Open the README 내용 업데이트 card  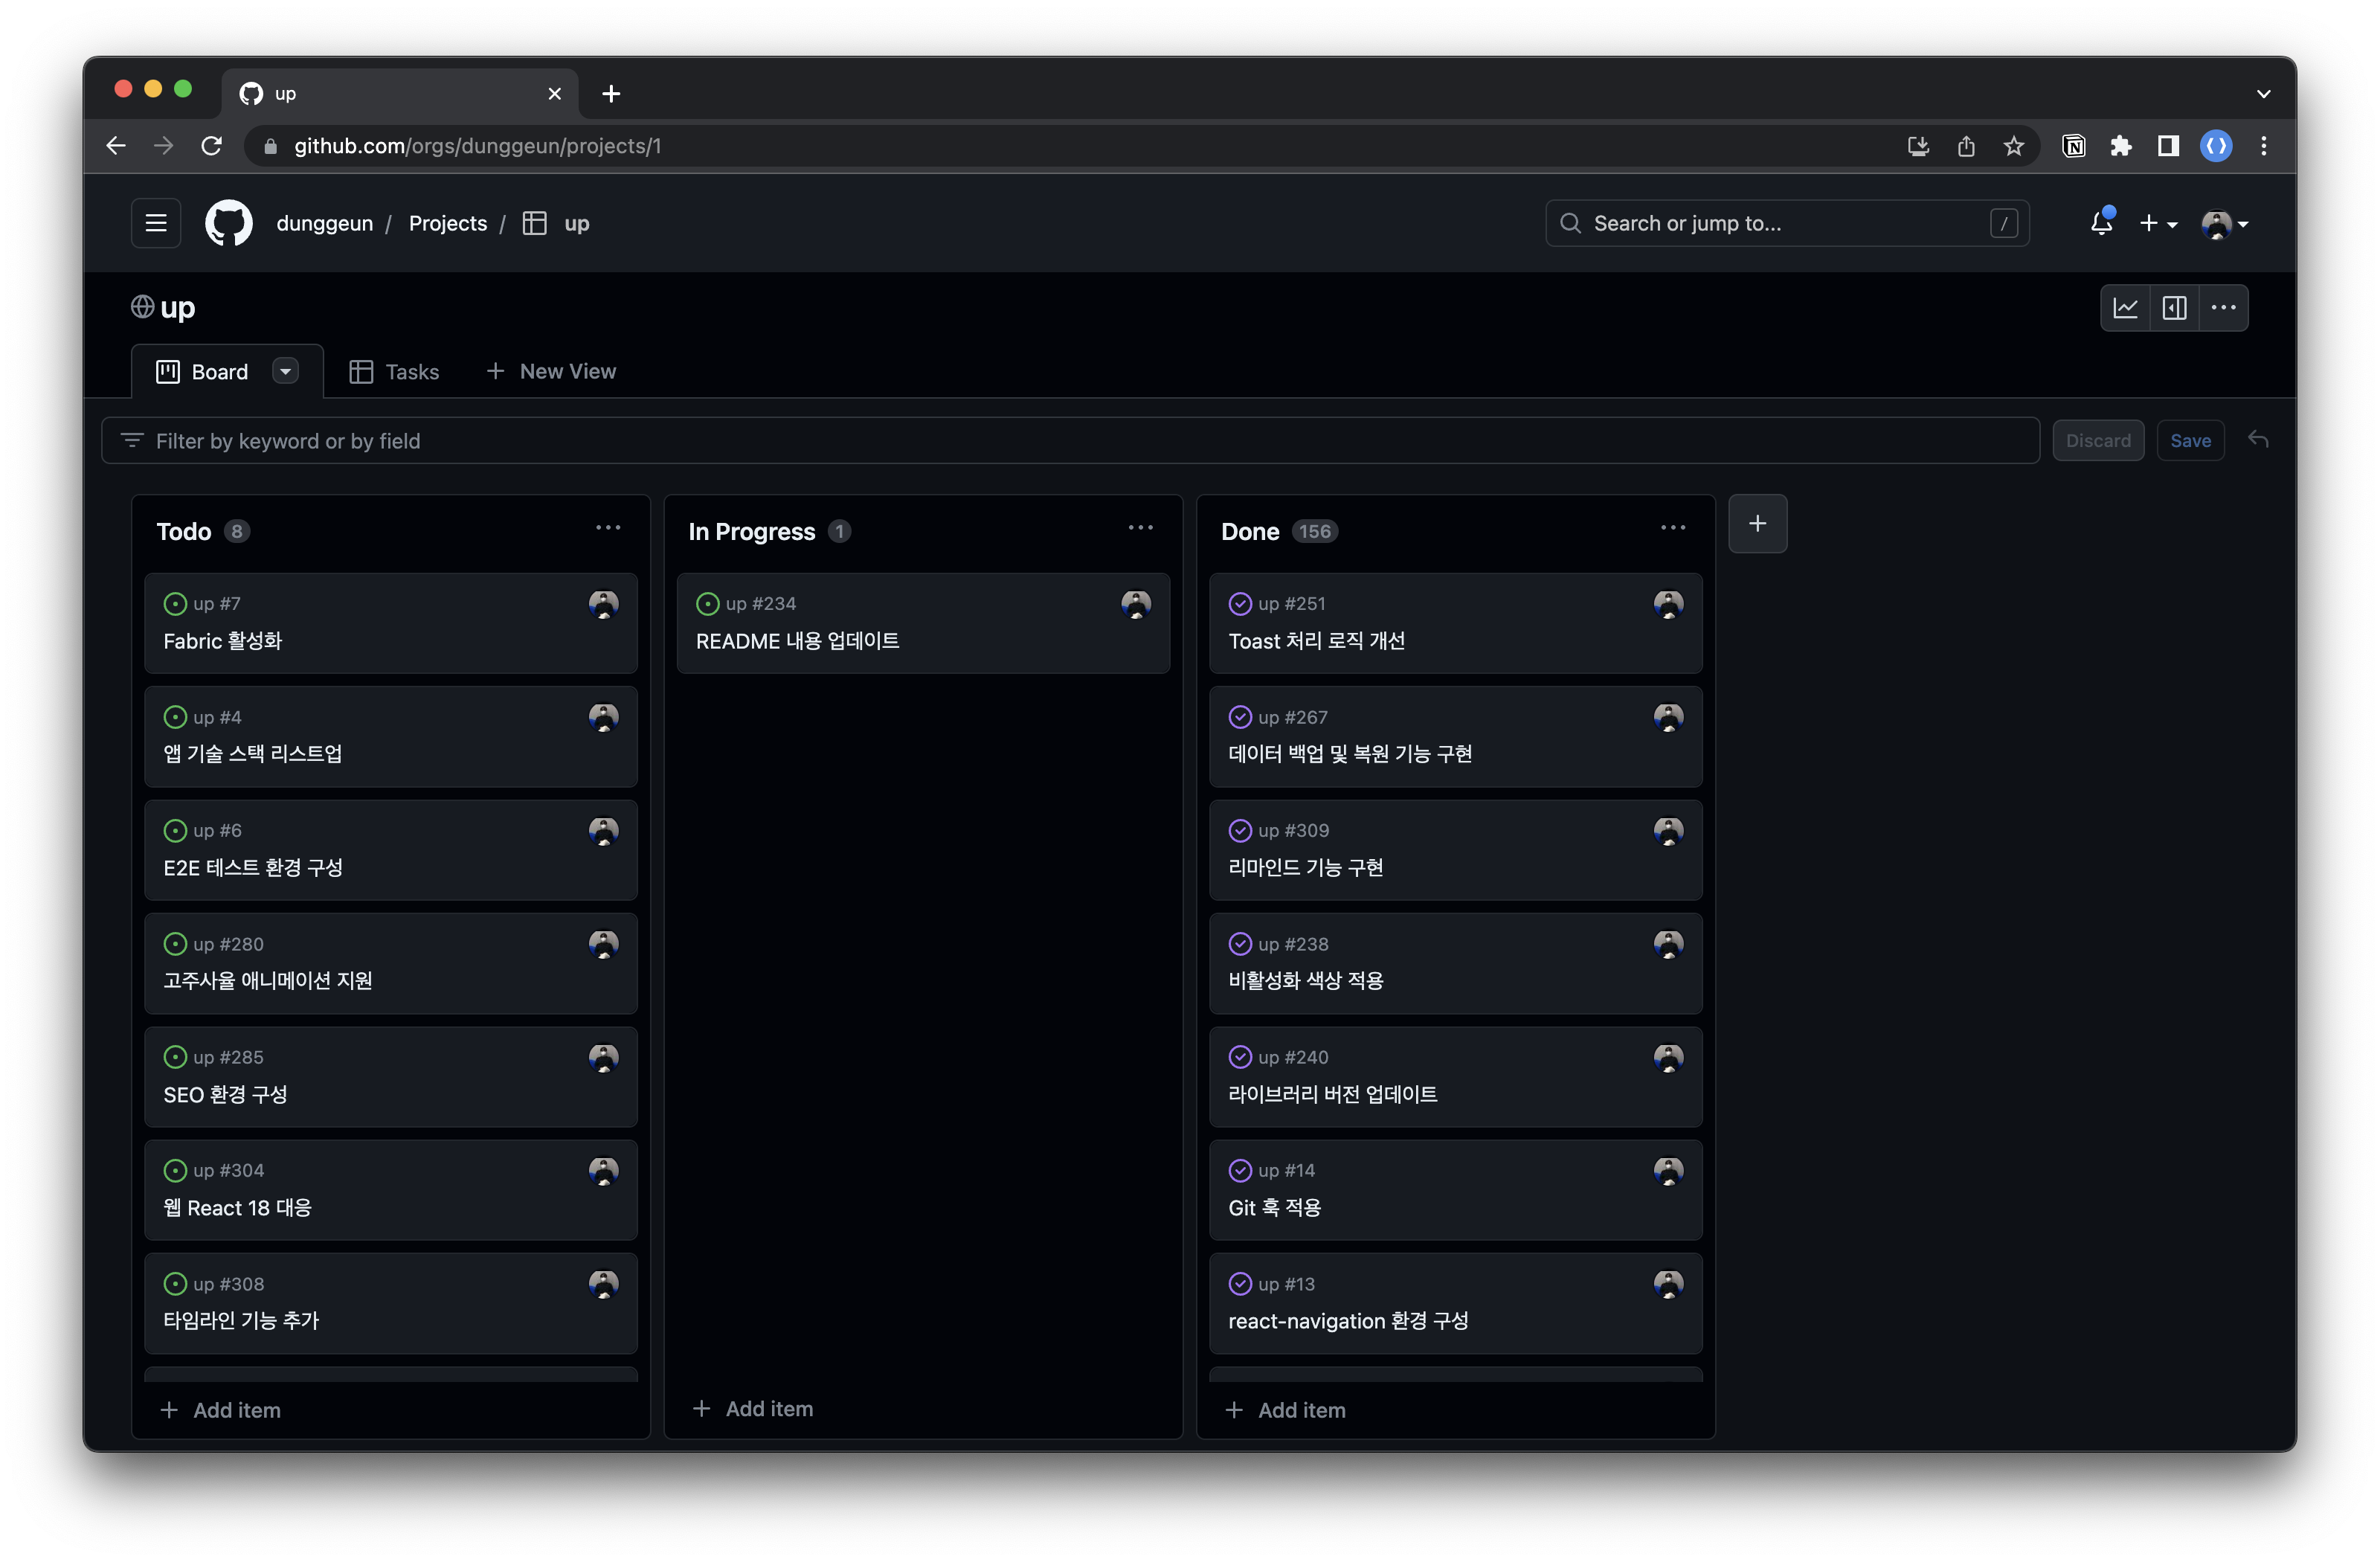797,641
